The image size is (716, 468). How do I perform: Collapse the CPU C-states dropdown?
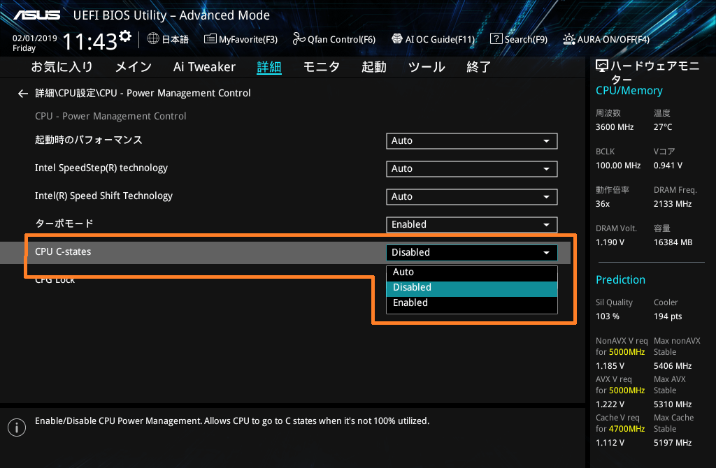472,253
